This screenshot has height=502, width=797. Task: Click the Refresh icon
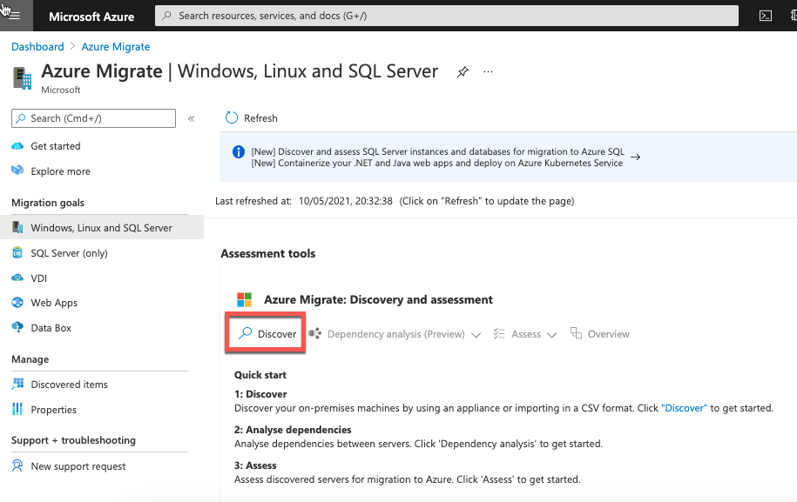(232, 117)
